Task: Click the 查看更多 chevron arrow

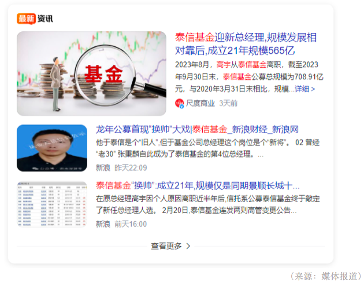Action: [x=188, y=246]
